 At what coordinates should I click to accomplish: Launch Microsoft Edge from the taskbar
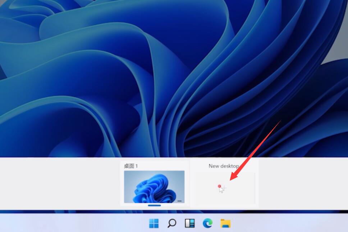point(207,223)
